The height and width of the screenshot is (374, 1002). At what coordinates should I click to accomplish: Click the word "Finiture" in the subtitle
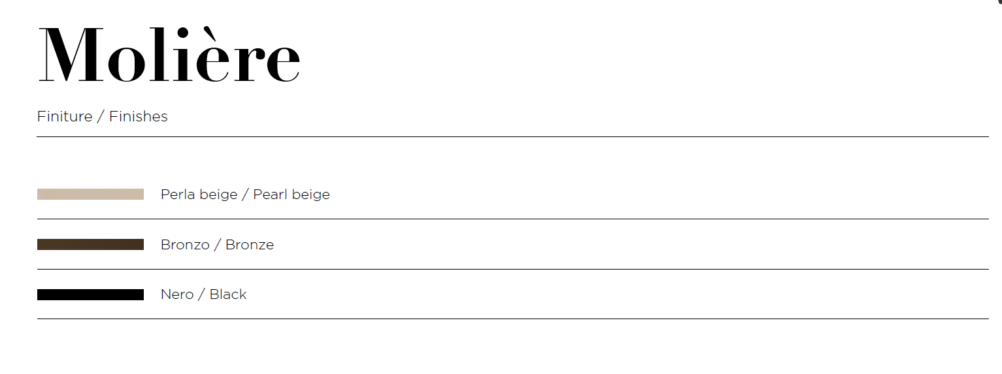click(65, 117)
